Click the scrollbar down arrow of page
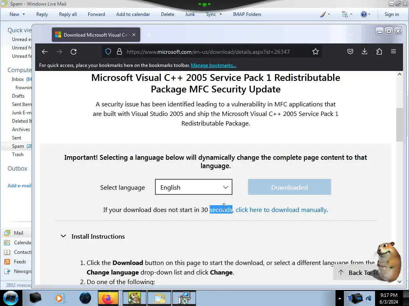This screenshot has width=409, height=306. pos(399,282)
